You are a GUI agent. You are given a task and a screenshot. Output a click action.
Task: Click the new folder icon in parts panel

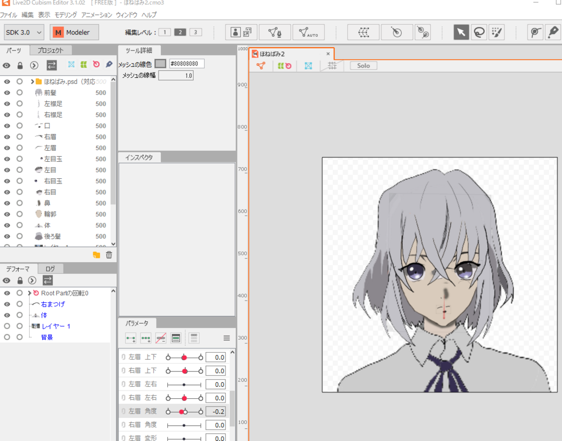(97, 255)
